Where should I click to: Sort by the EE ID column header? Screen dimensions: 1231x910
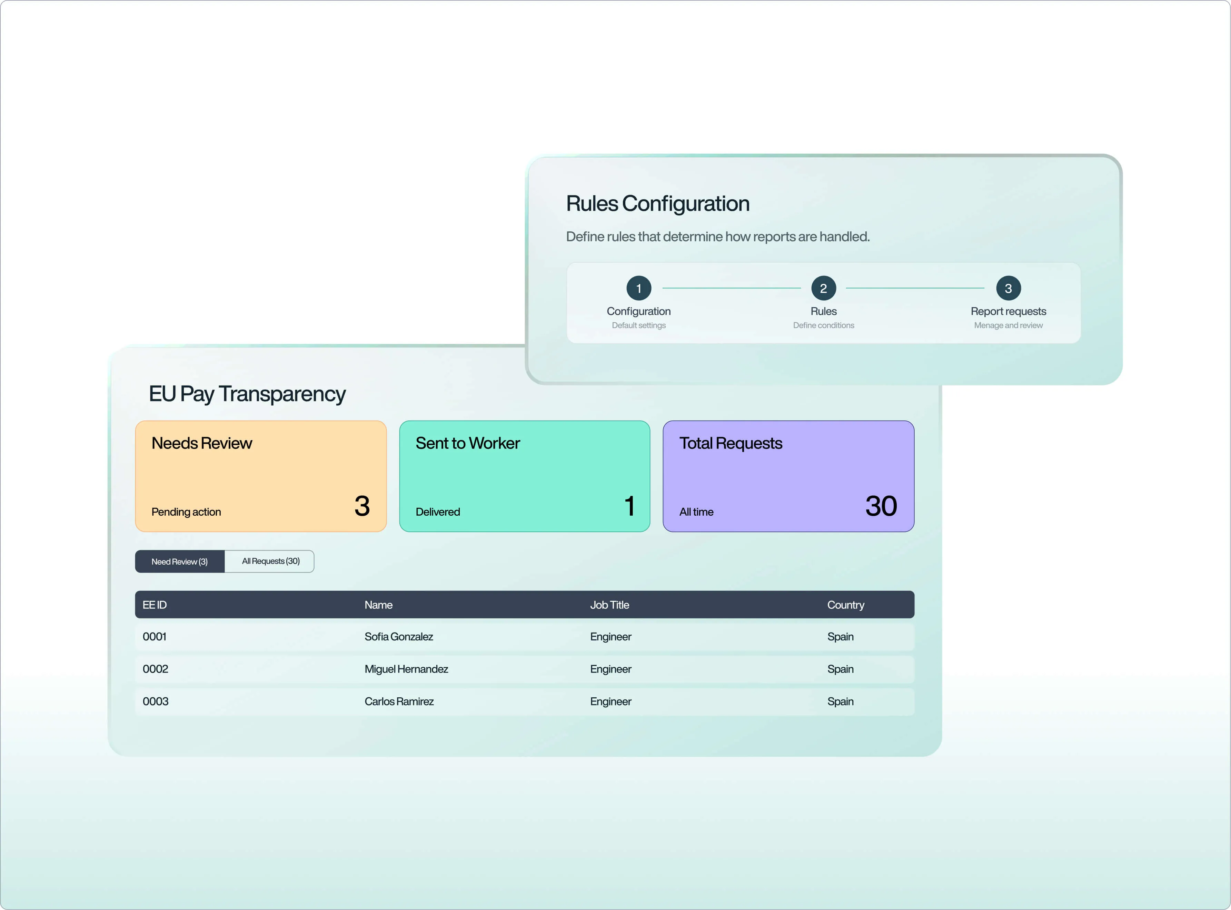154,605
